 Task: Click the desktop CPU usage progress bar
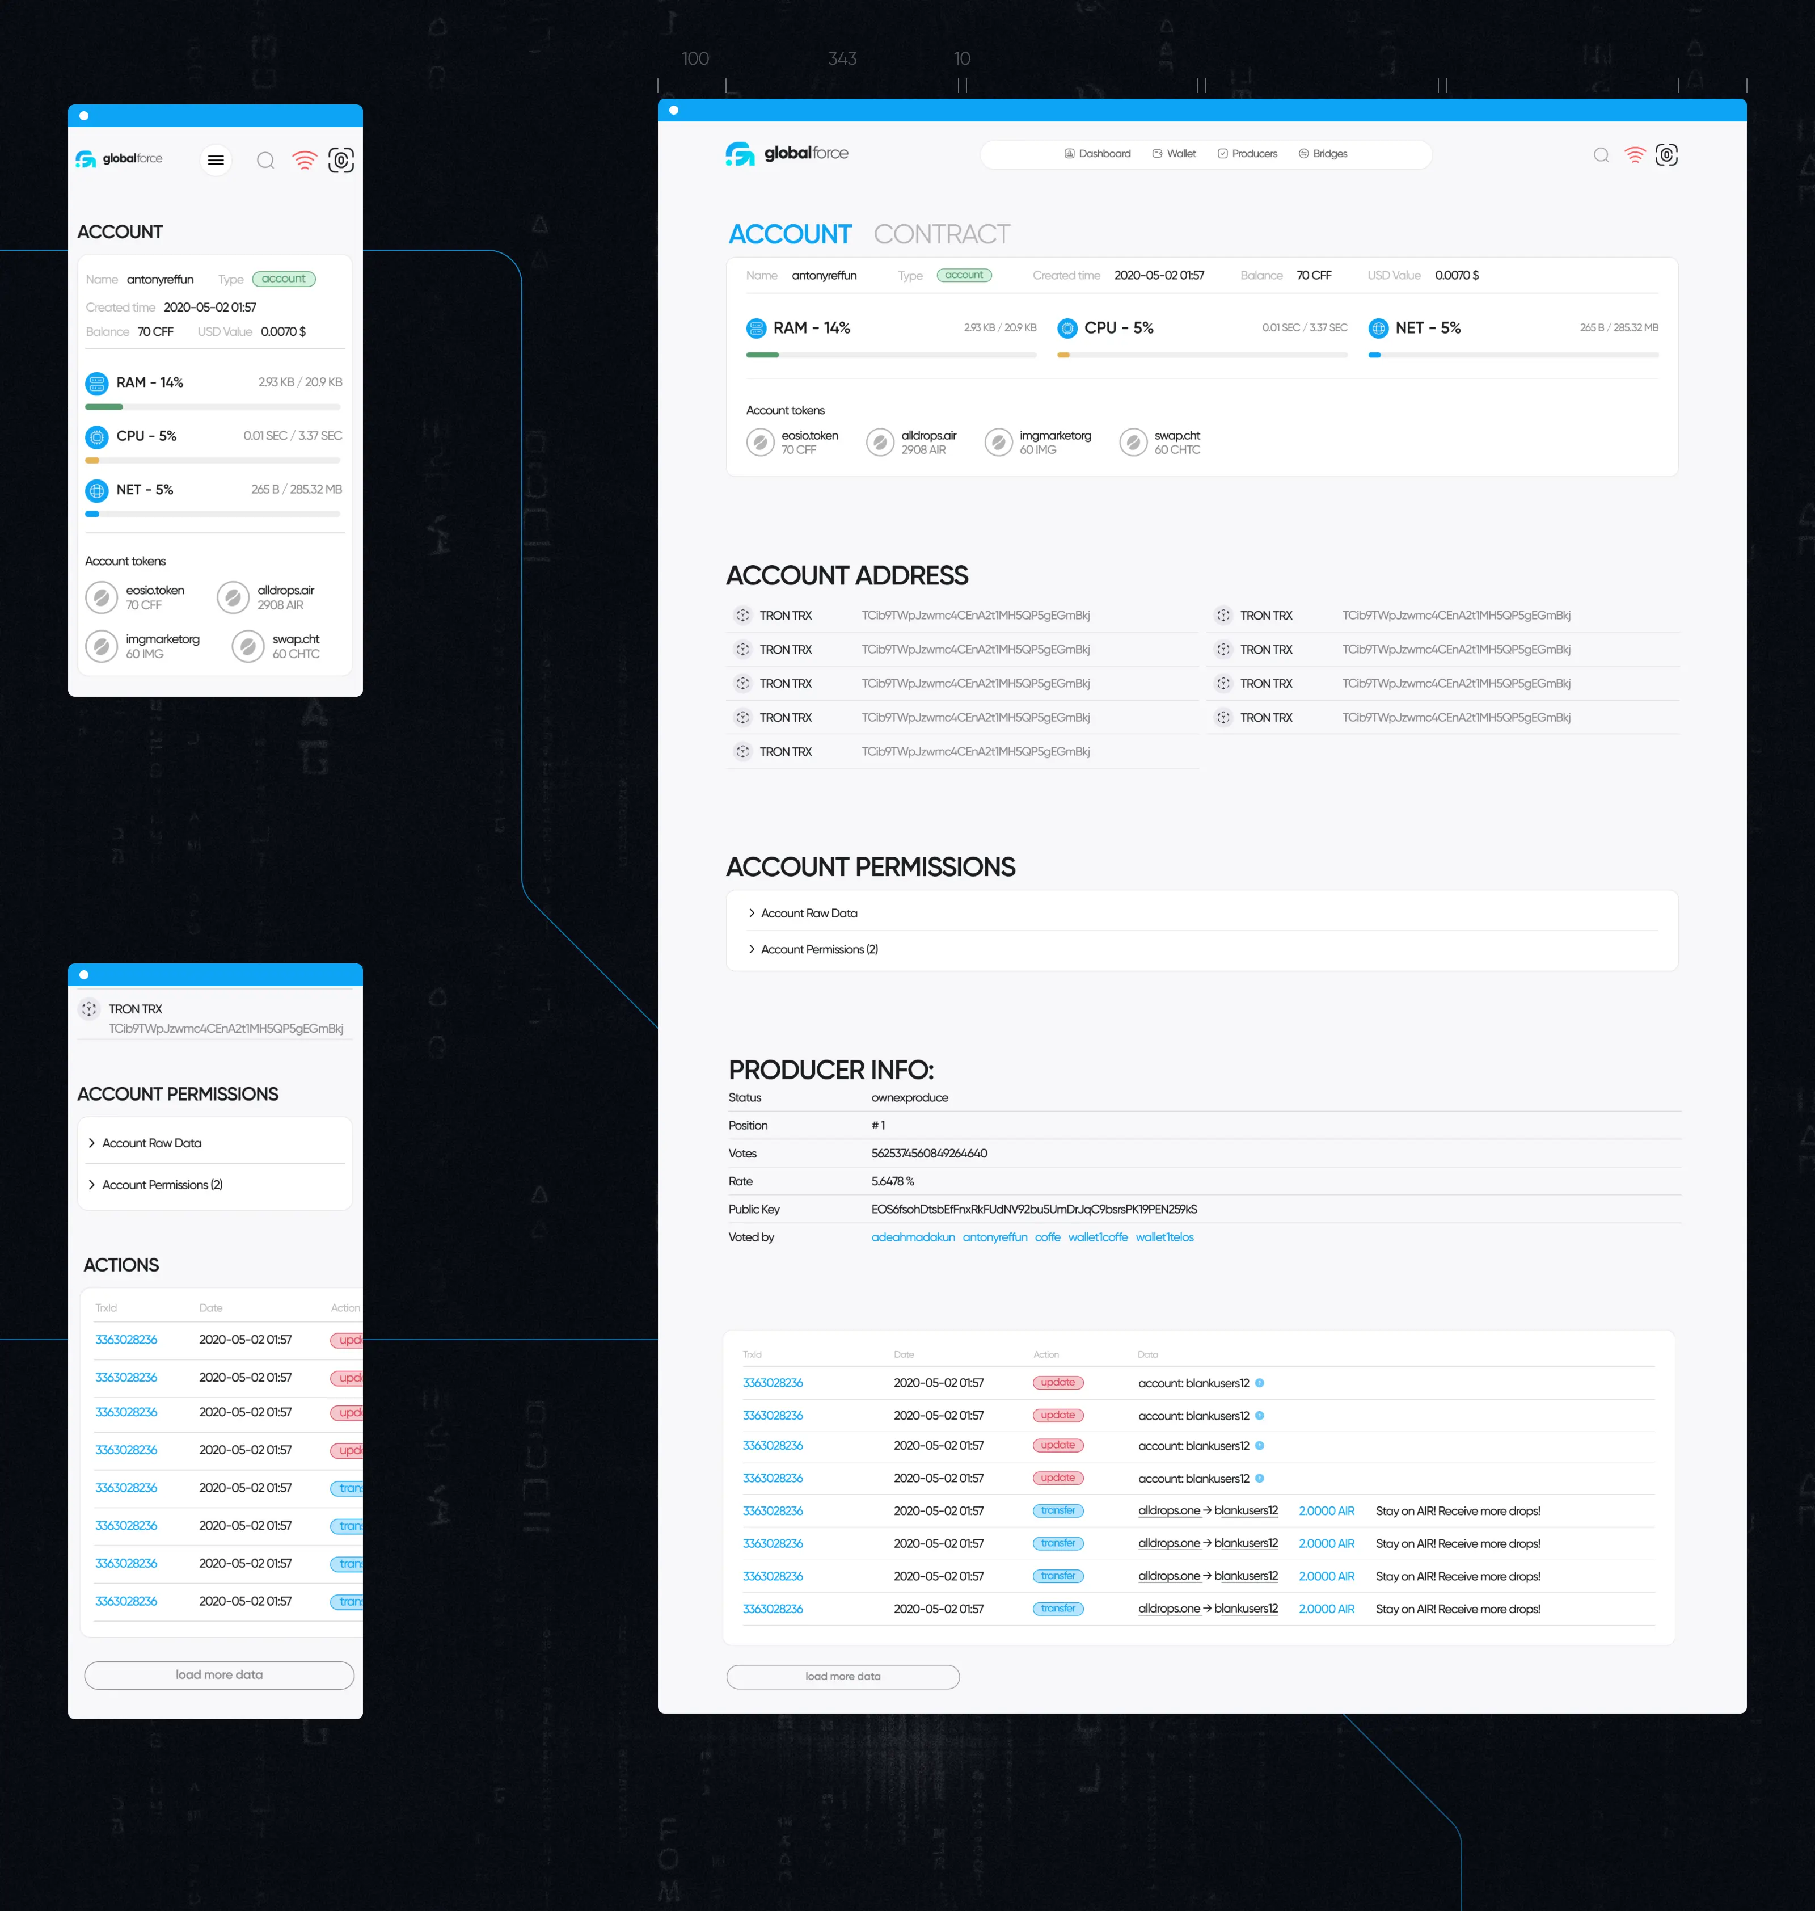click(1202, 355)
